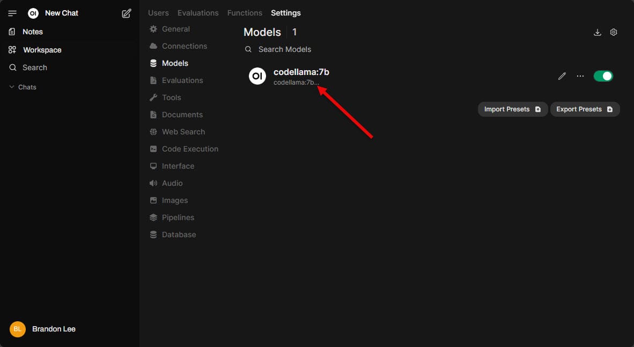Switch to the Evaluations top tab
Viewport: 634px width, 347px height.
(198, 13)
